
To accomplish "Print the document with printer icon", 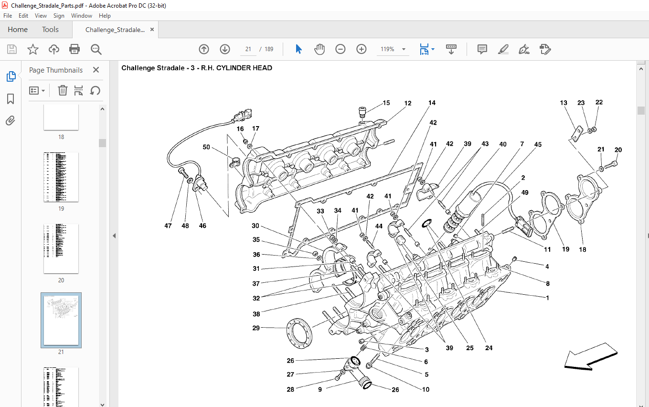I will (74, 49).
